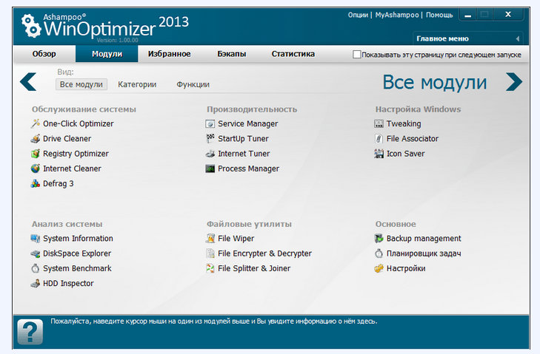The image size is (540, 354).
Task: Open File Associator text link
Action: [413, 139]
